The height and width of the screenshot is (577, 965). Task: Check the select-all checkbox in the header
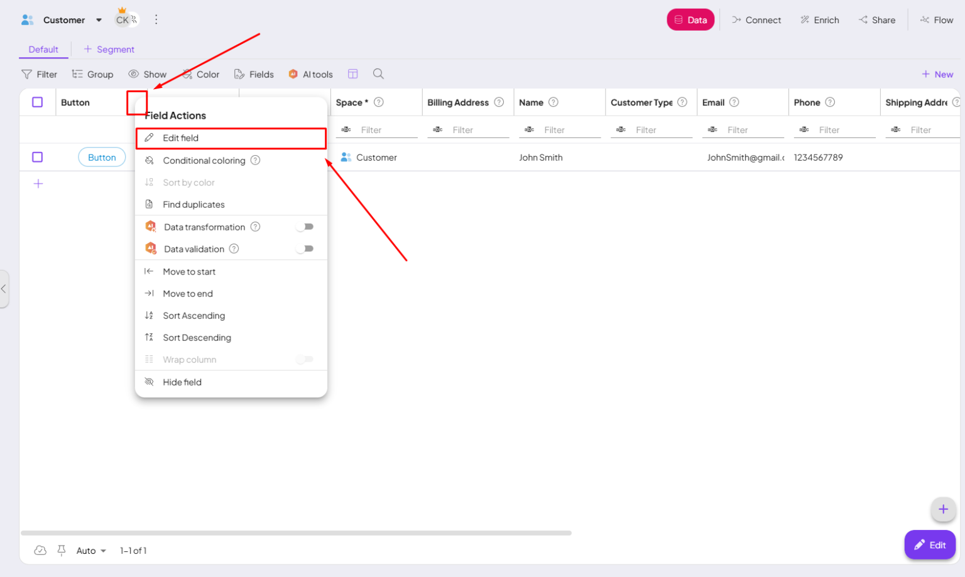(37, 102)
